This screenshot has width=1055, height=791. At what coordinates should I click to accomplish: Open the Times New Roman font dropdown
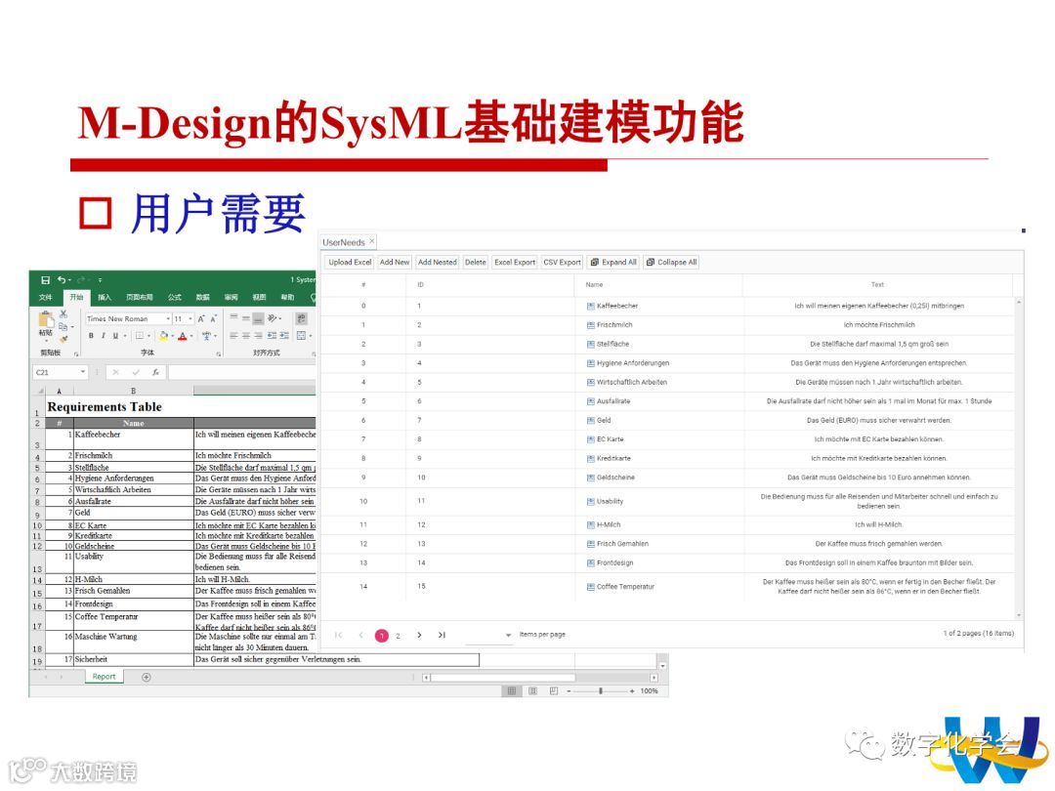pos(168,318)
